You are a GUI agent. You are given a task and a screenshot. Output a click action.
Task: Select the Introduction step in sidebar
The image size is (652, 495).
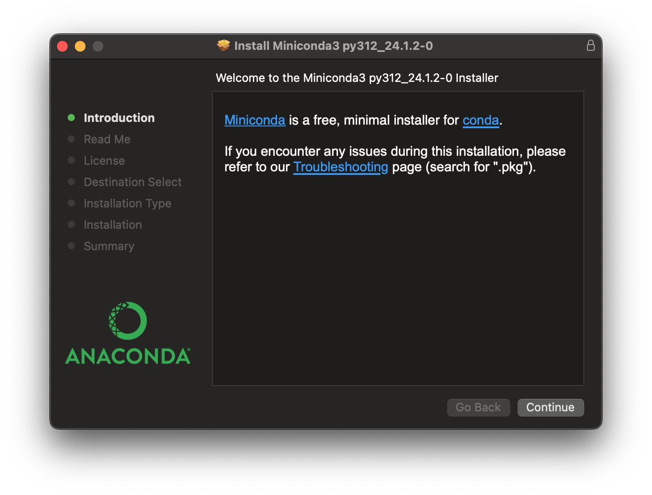point(119,118)
